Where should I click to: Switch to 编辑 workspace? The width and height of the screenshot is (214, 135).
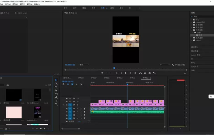[x=84, y=8]
